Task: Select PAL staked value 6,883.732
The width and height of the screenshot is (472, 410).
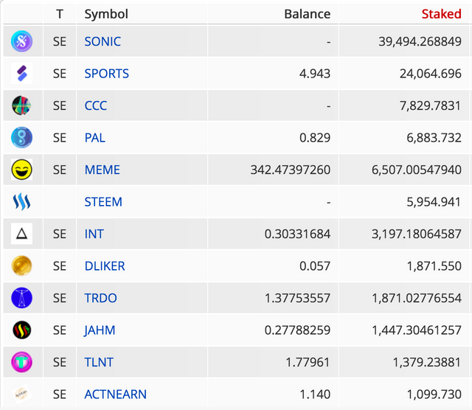Action: [x=434, y=138]
